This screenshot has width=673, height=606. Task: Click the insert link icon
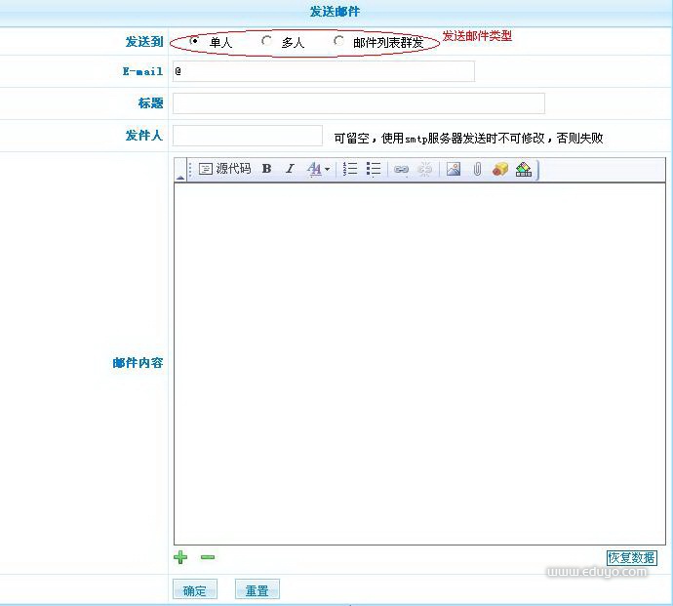pos(401,169)
